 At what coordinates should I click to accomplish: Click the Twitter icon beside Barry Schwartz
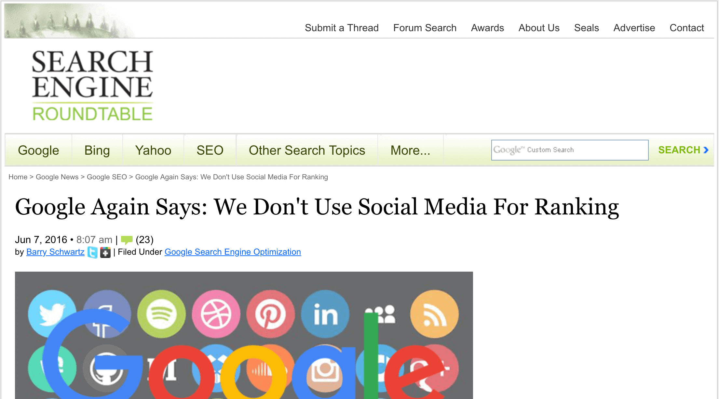pos(93,252)
